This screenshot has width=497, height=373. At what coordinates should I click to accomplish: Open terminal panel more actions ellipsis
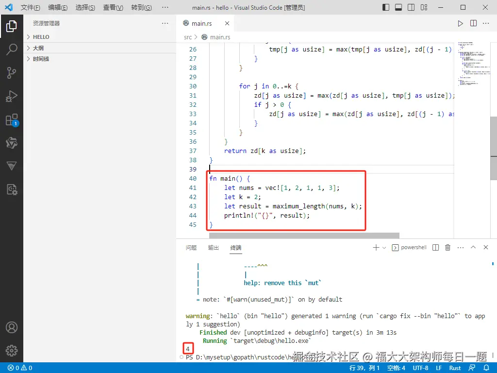click(x=461, y=247)
